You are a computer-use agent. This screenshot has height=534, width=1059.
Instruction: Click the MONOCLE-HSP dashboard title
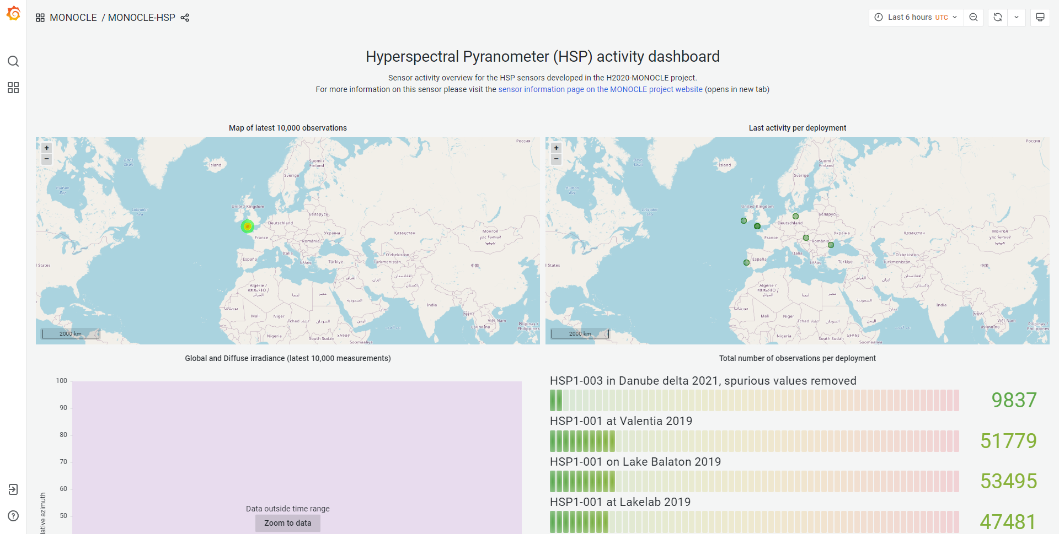click(x=141, y=18)
